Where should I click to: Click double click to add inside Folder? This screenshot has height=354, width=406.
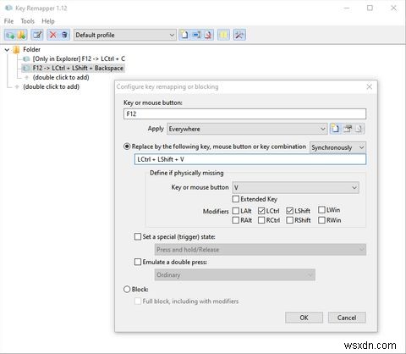(x=61, y=77)
